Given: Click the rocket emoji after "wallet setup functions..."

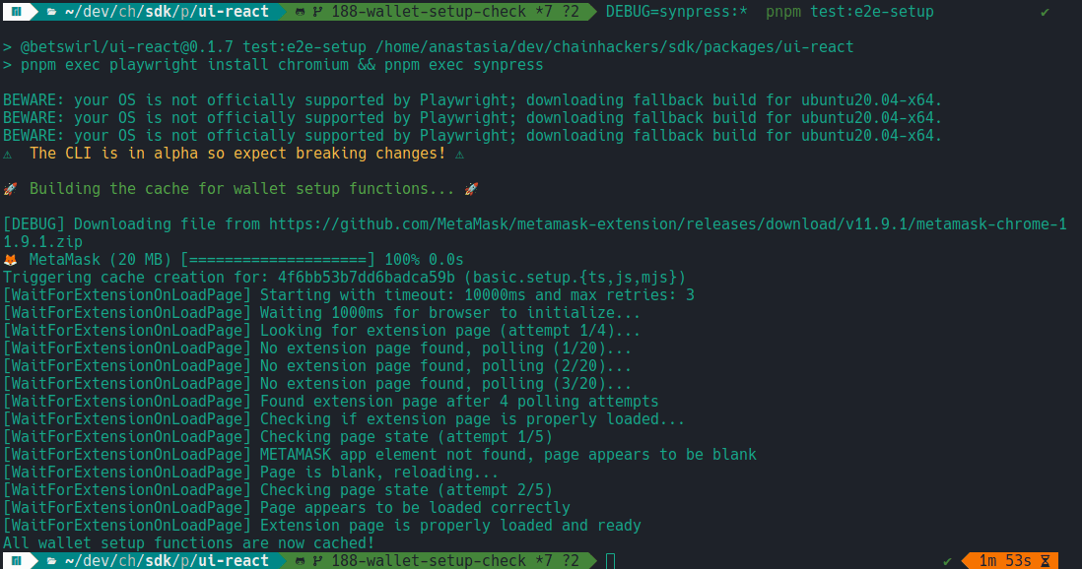Looking at the screenshot, I should point(472,189).
